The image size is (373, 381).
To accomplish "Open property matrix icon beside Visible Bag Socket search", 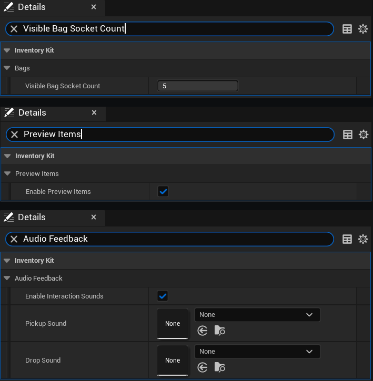I will point(347,29).
